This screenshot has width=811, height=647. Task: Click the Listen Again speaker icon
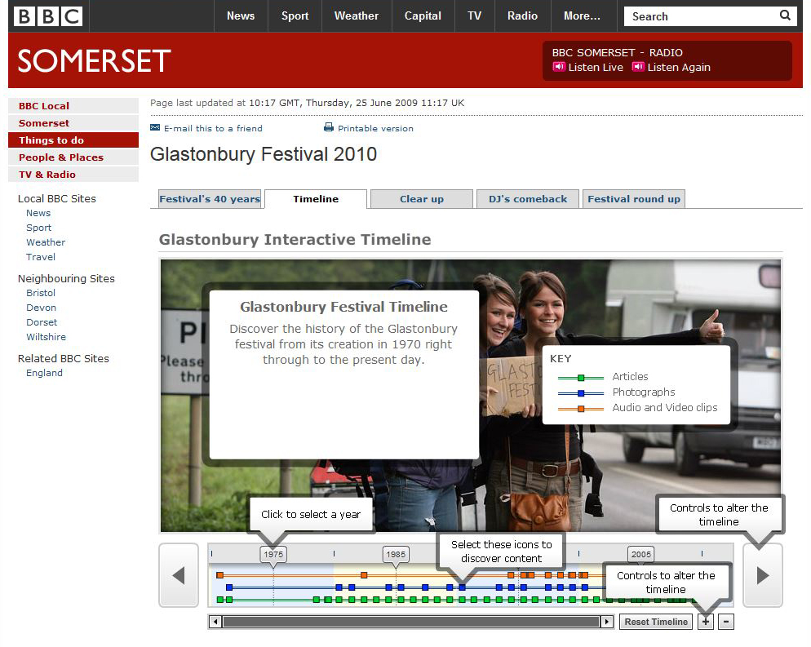(x=638, y=67)
